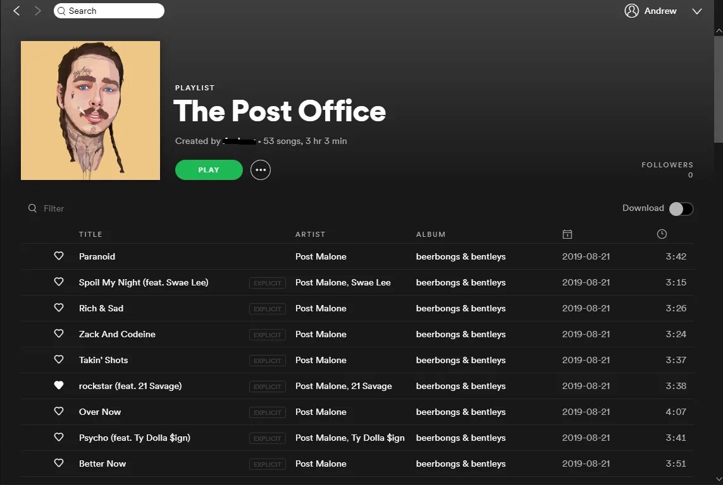Sort songs by the date-added calendar icon

pos(567,234)
